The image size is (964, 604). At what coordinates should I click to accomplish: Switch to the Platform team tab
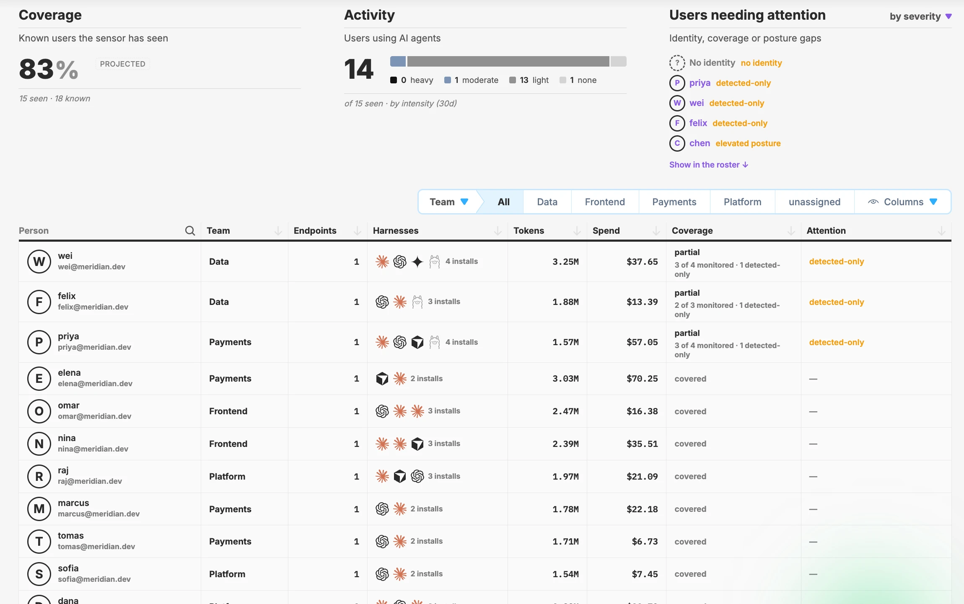tap(742, 202)
